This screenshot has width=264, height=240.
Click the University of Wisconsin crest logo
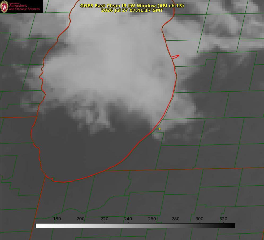coord(4,6)
